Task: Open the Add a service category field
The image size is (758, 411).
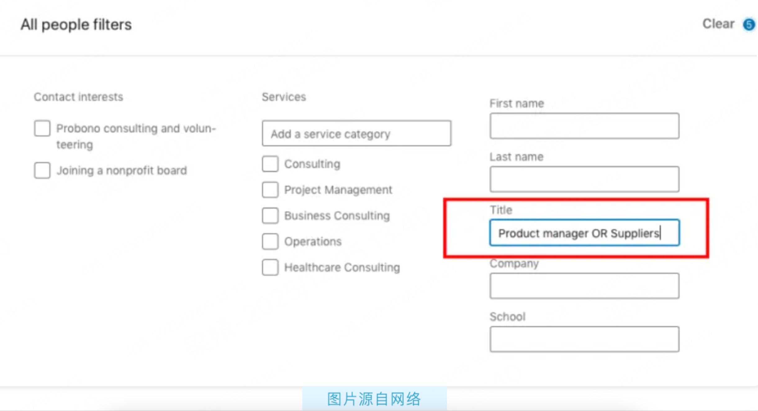Action: tap(356, 134)
